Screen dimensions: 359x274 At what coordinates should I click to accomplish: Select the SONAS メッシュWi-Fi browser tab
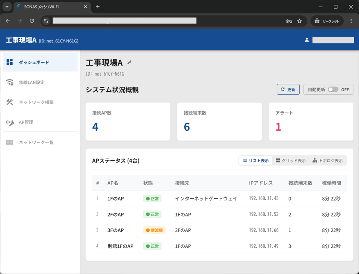52,7
